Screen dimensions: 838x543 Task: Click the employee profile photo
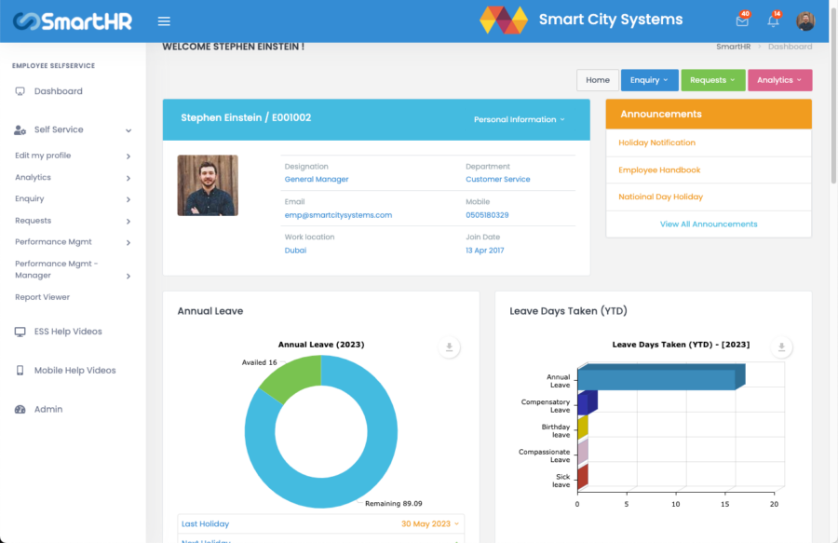coord(208,185)
